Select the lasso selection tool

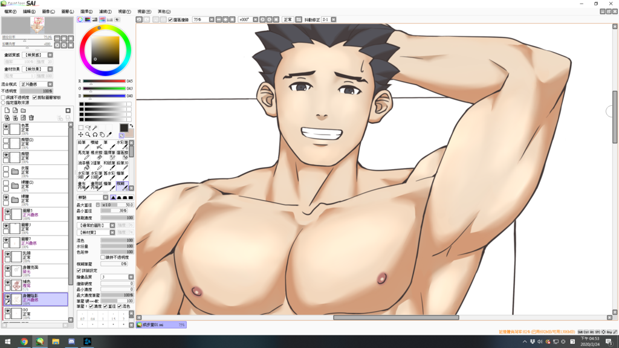pos(88,127)
